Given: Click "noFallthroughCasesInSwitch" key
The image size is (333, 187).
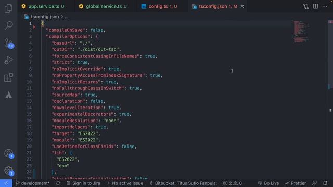Looking at the screenshot, I should pyautogui.click(x=87, y=88).
